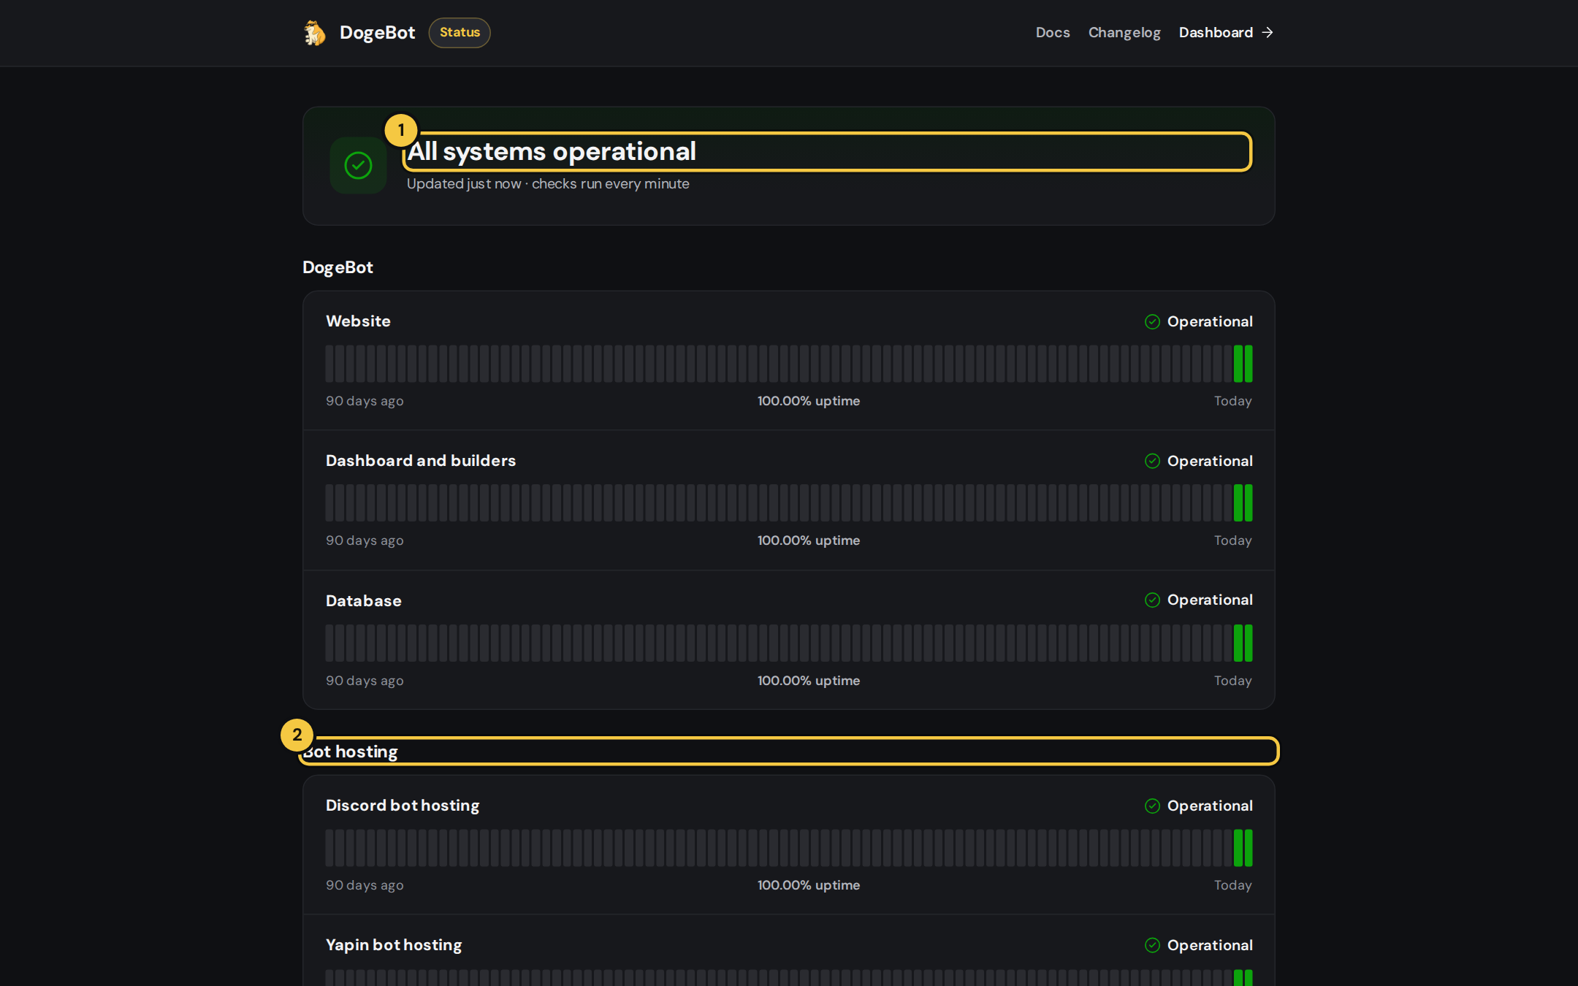Image resolution: width=1578 pixels, height=986 pixels.
Task: Click 'Updated just now · checks run every minute' text
Action: coord(548,184)
